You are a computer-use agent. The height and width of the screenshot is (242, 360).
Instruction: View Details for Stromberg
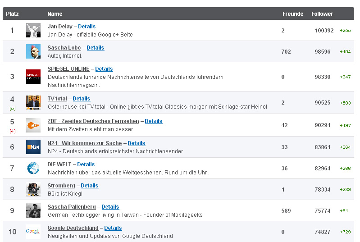(x=90, y=186)
